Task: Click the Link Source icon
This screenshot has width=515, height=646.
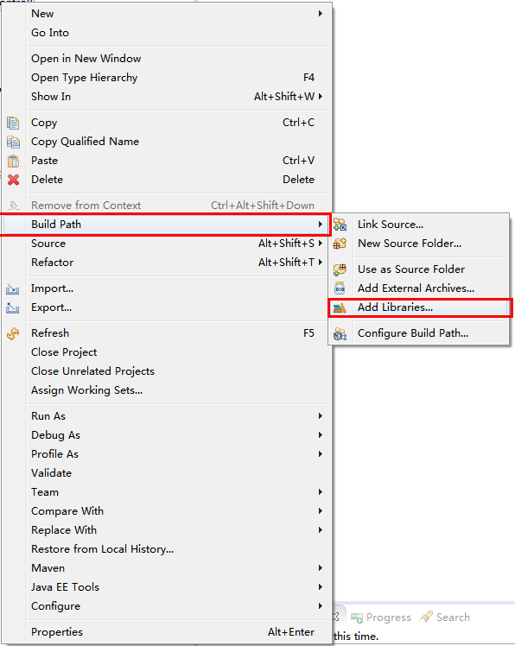Action: (340, 225)
